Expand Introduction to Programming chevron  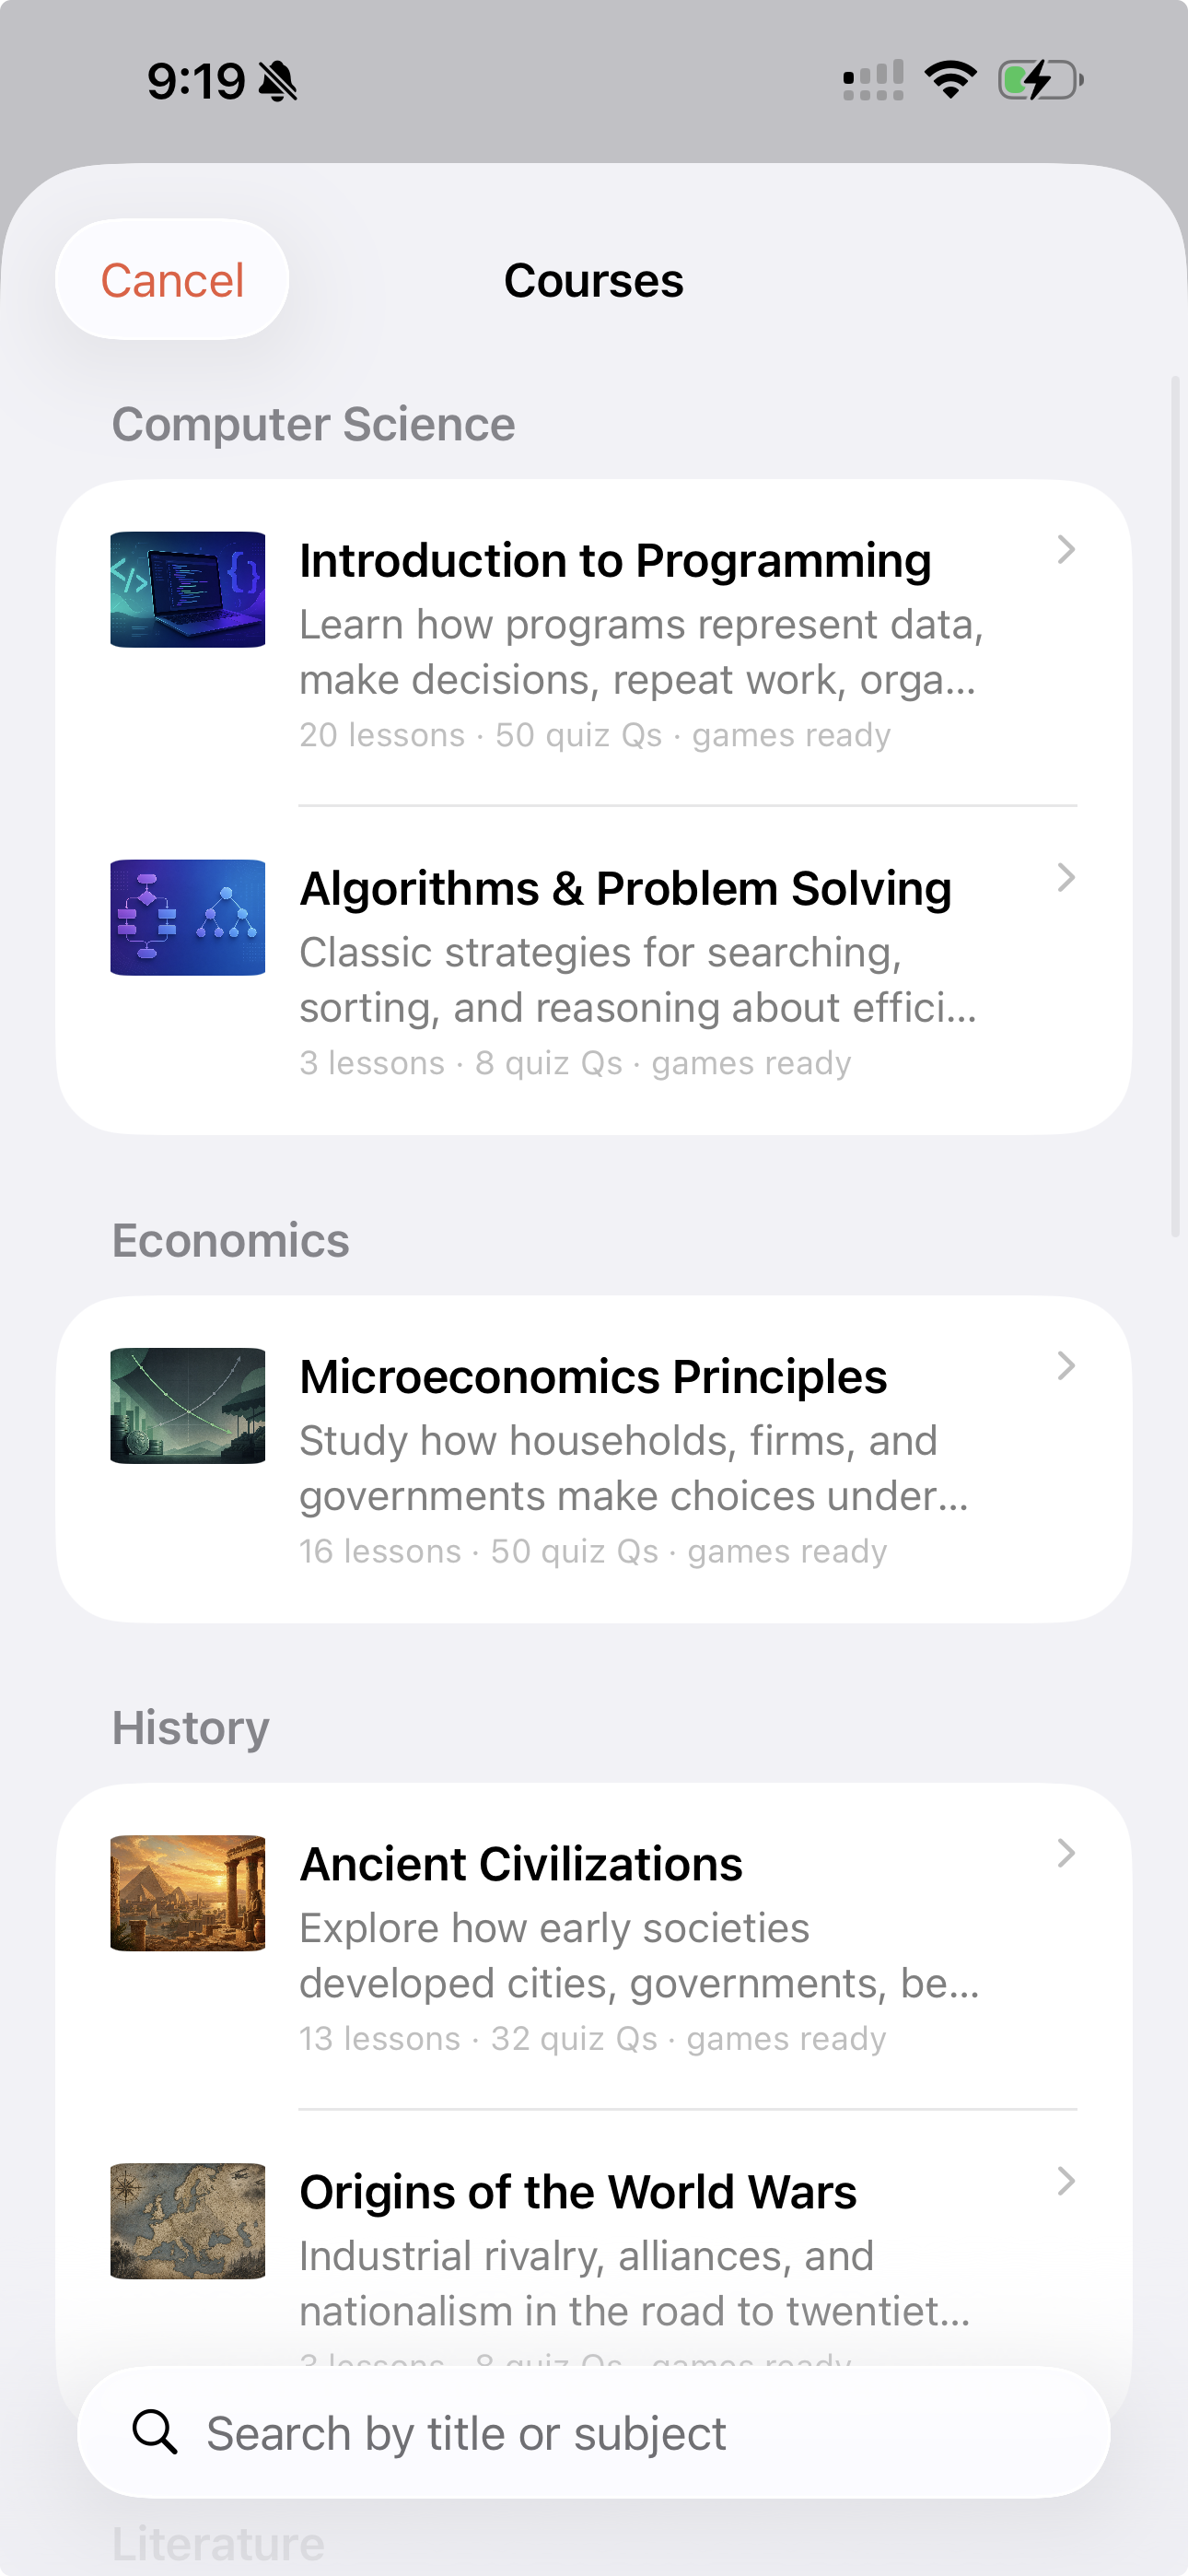(1066, 549)
